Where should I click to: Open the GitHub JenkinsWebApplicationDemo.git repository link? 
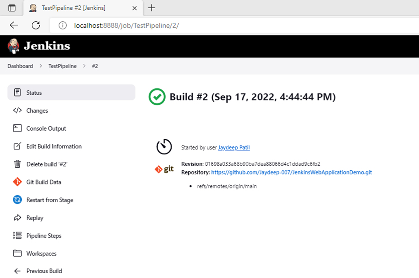tap(291, 172)
